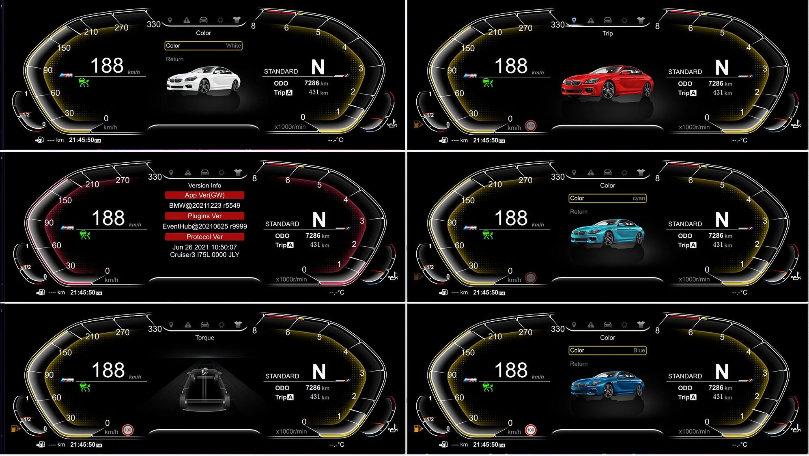The height and width of the screenshot is (456, 809).
Task: Tap the t-shirt icon on the White color screen
Action: [x=237, y=20]
